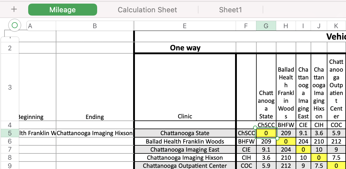The height and width of the screenshot is (169, 346).
Task: Select the BHFW abbreviation cell in column F
Action: tap(246, 141)
